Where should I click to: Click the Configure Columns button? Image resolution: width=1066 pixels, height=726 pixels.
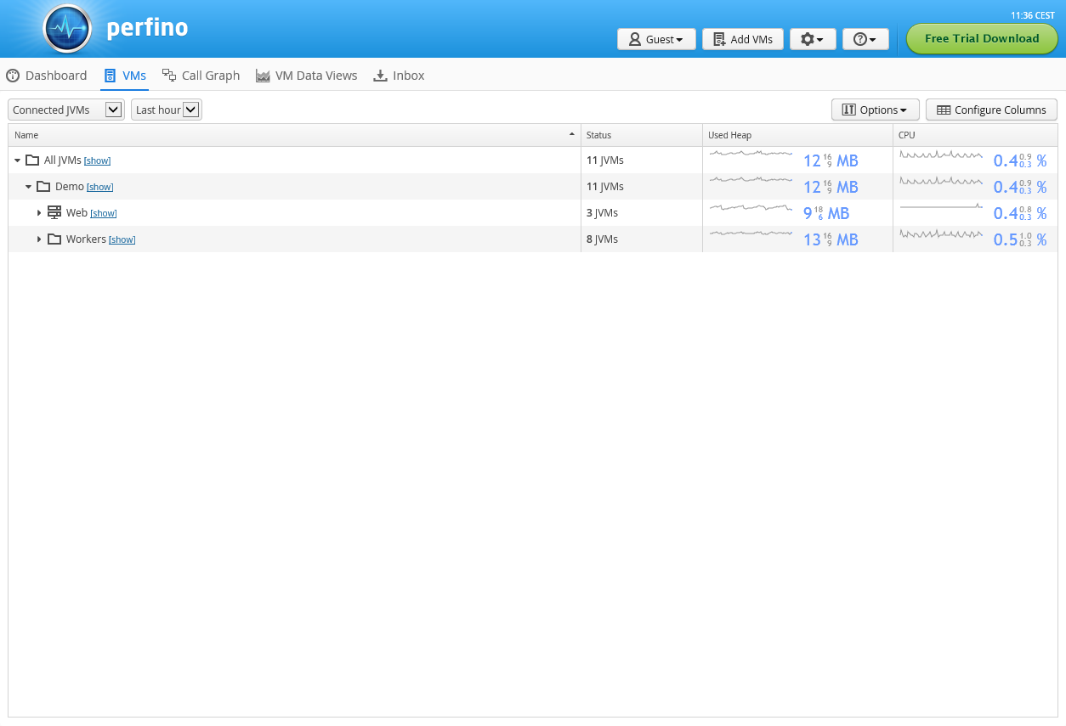991,110
